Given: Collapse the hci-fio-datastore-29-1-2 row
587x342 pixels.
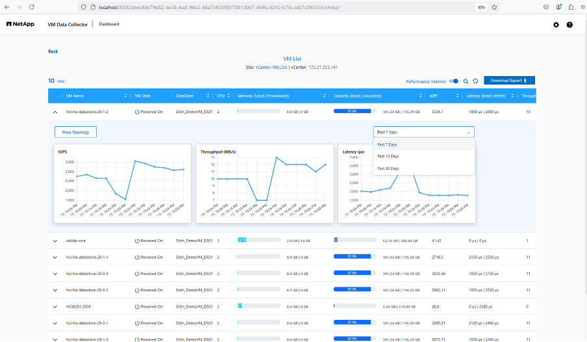Looking at the screenshot, I should [x=55, y=112].
